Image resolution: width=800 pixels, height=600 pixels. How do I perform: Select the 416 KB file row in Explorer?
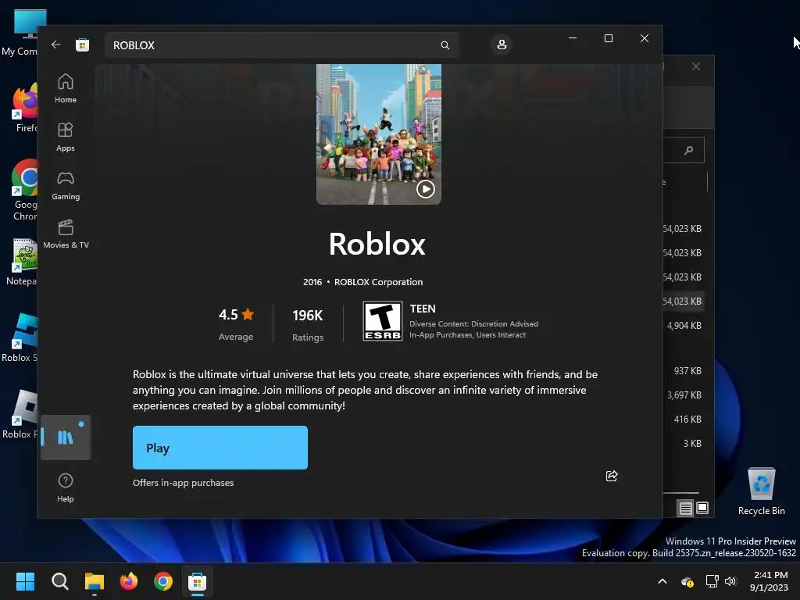(x=684, y=420)
